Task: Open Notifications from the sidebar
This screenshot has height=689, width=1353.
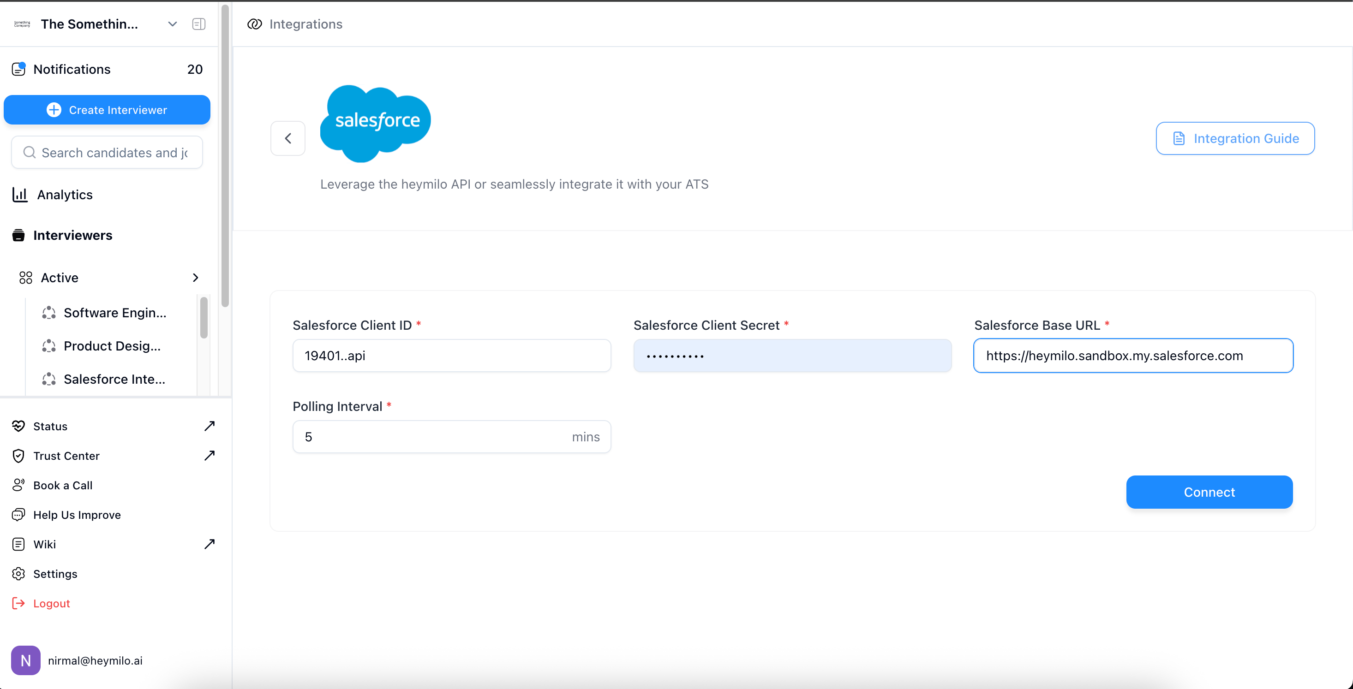Action: click(72, 69)
